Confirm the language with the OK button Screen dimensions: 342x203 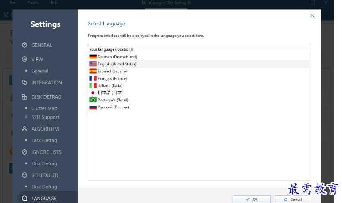252,199
